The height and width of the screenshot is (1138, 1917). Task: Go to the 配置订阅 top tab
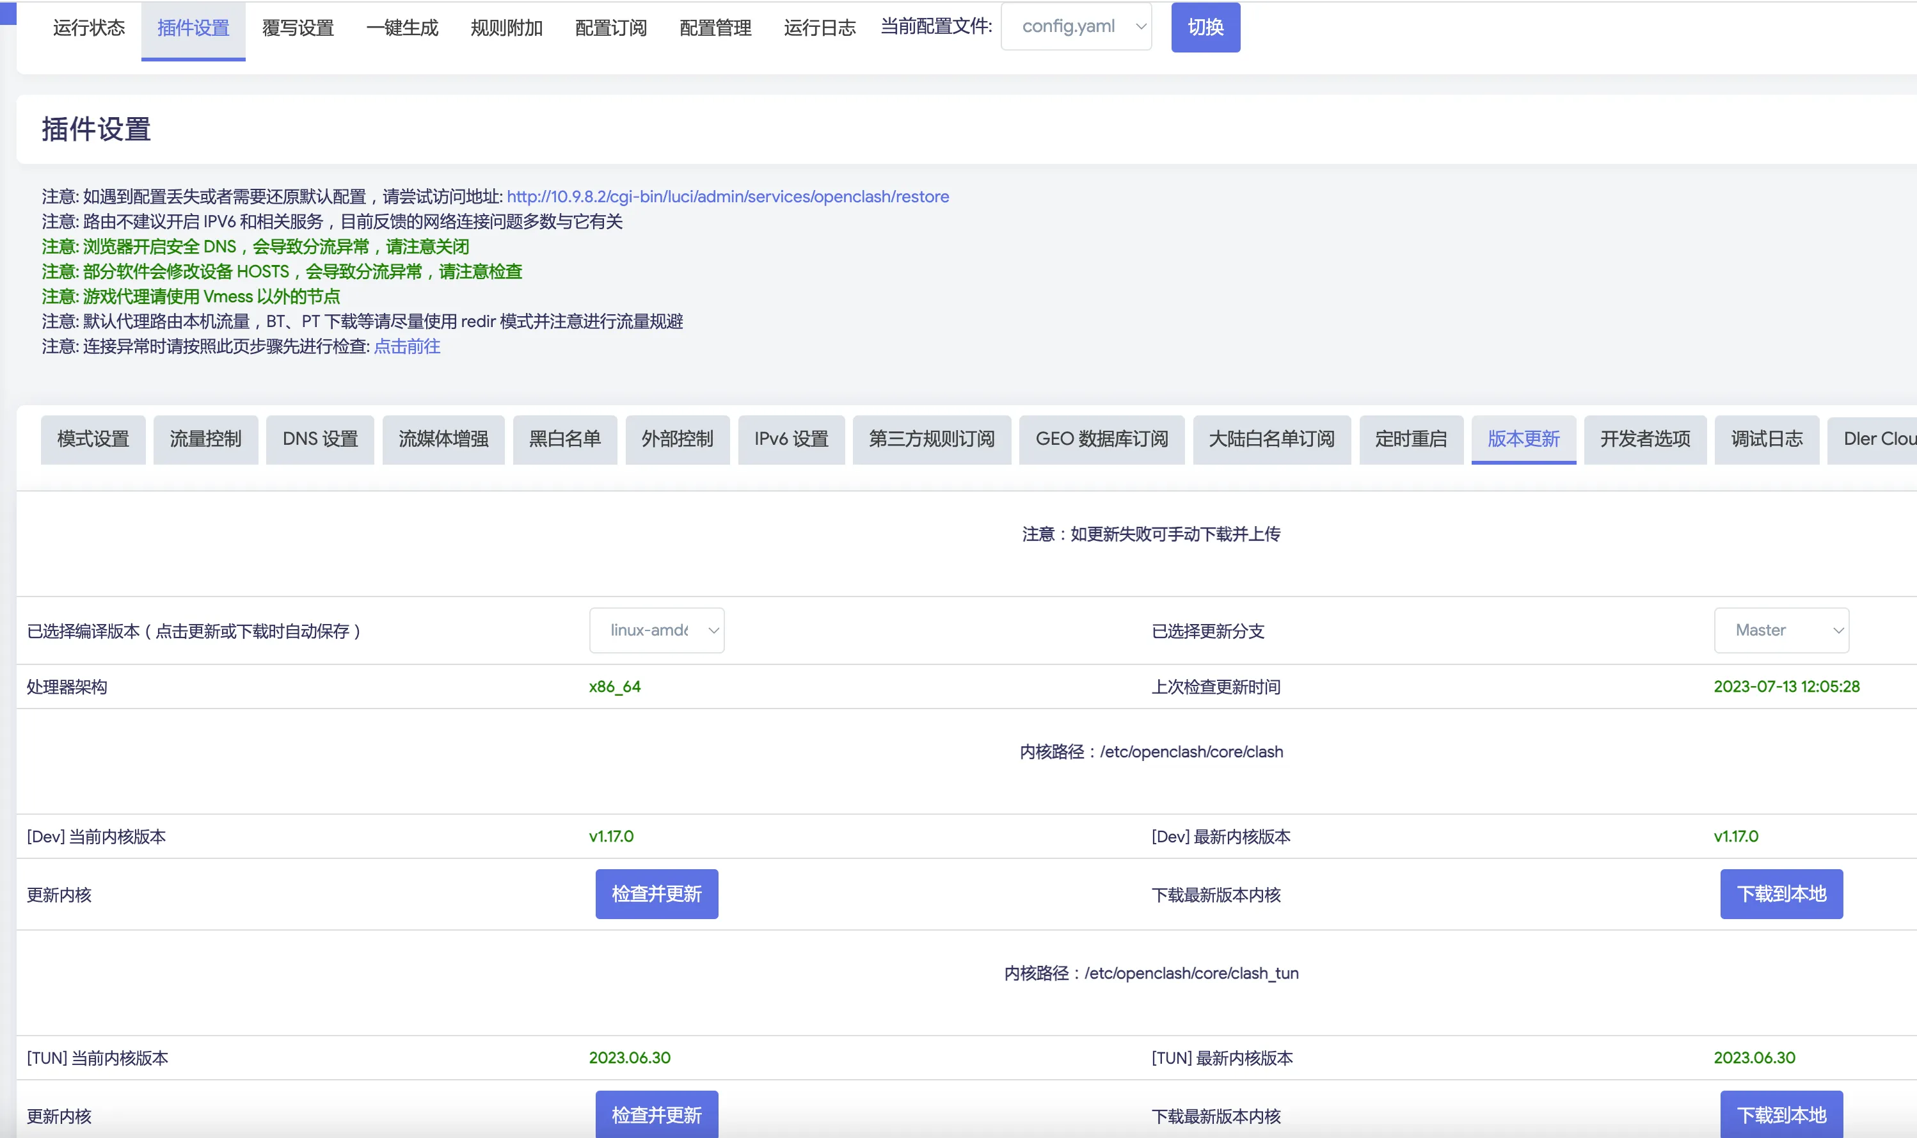(611, 28)
